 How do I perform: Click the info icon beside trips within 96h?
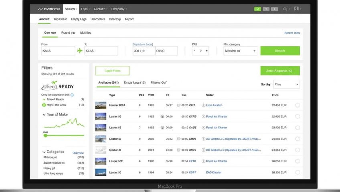tap(72, 95)
